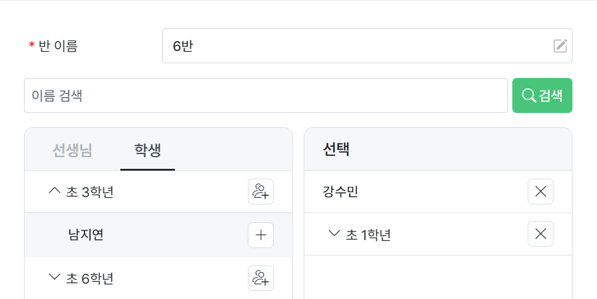Expand 초 1학년 chevron in the 선택 panel

pos(334,234)
